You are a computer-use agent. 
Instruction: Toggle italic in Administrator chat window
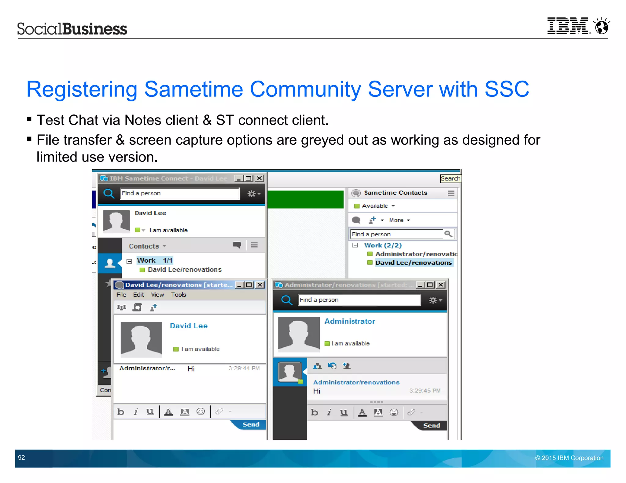coord(329,413)
